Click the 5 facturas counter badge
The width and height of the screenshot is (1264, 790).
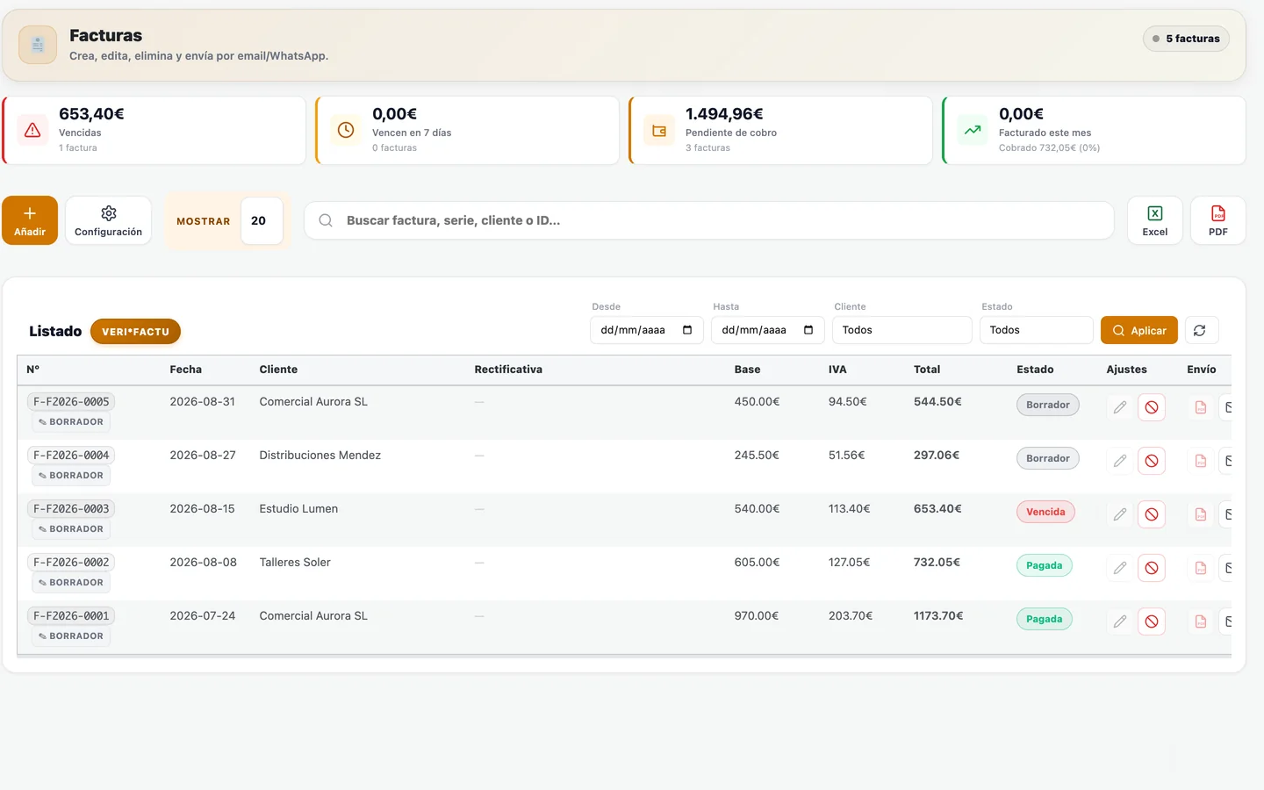coord(1186,39)
